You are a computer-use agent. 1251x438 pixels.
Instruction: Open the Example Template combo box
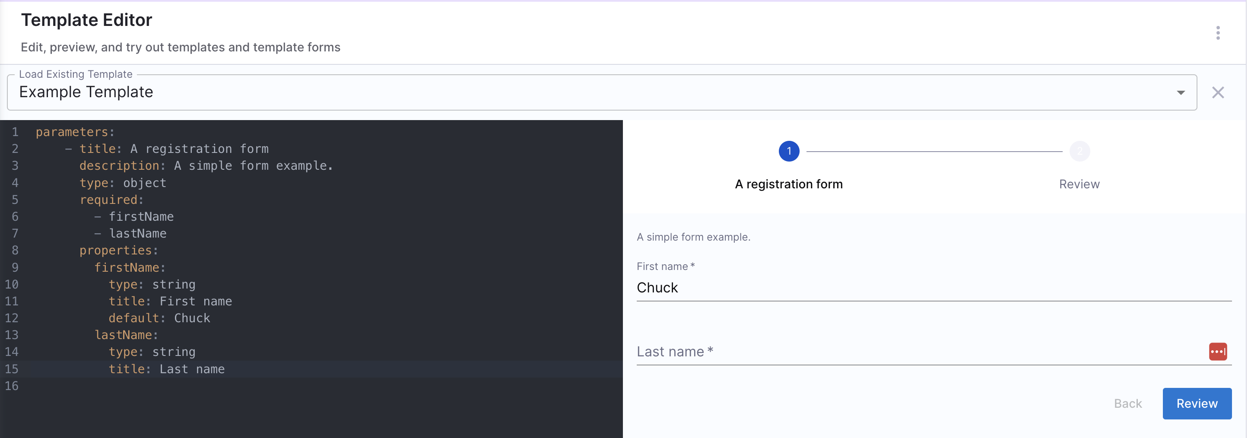pos(583,93)
